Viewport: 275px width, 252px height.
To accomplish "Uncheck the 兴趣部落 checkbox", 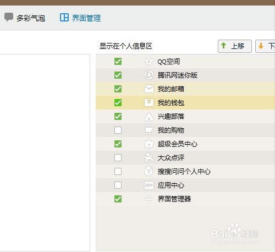I will tap(118, 116).
